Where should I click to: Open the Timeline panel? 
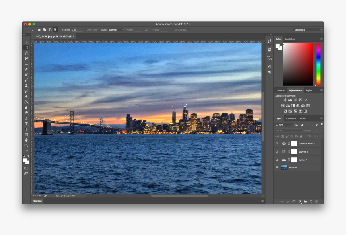(37, 201)
